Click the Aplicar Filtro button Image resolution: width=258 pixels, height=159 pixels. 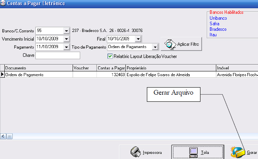pos(181,44)
